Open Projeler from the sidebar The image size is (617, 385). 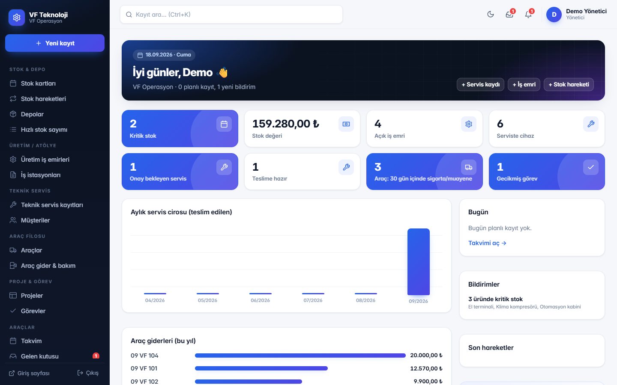(55, 296)
